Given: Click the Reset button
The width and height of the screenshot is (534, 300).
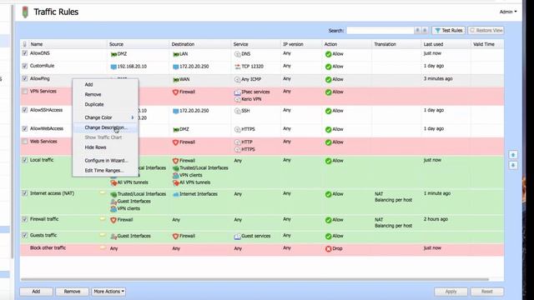Looking at the screenshot, I should click(x=487, y=292).
